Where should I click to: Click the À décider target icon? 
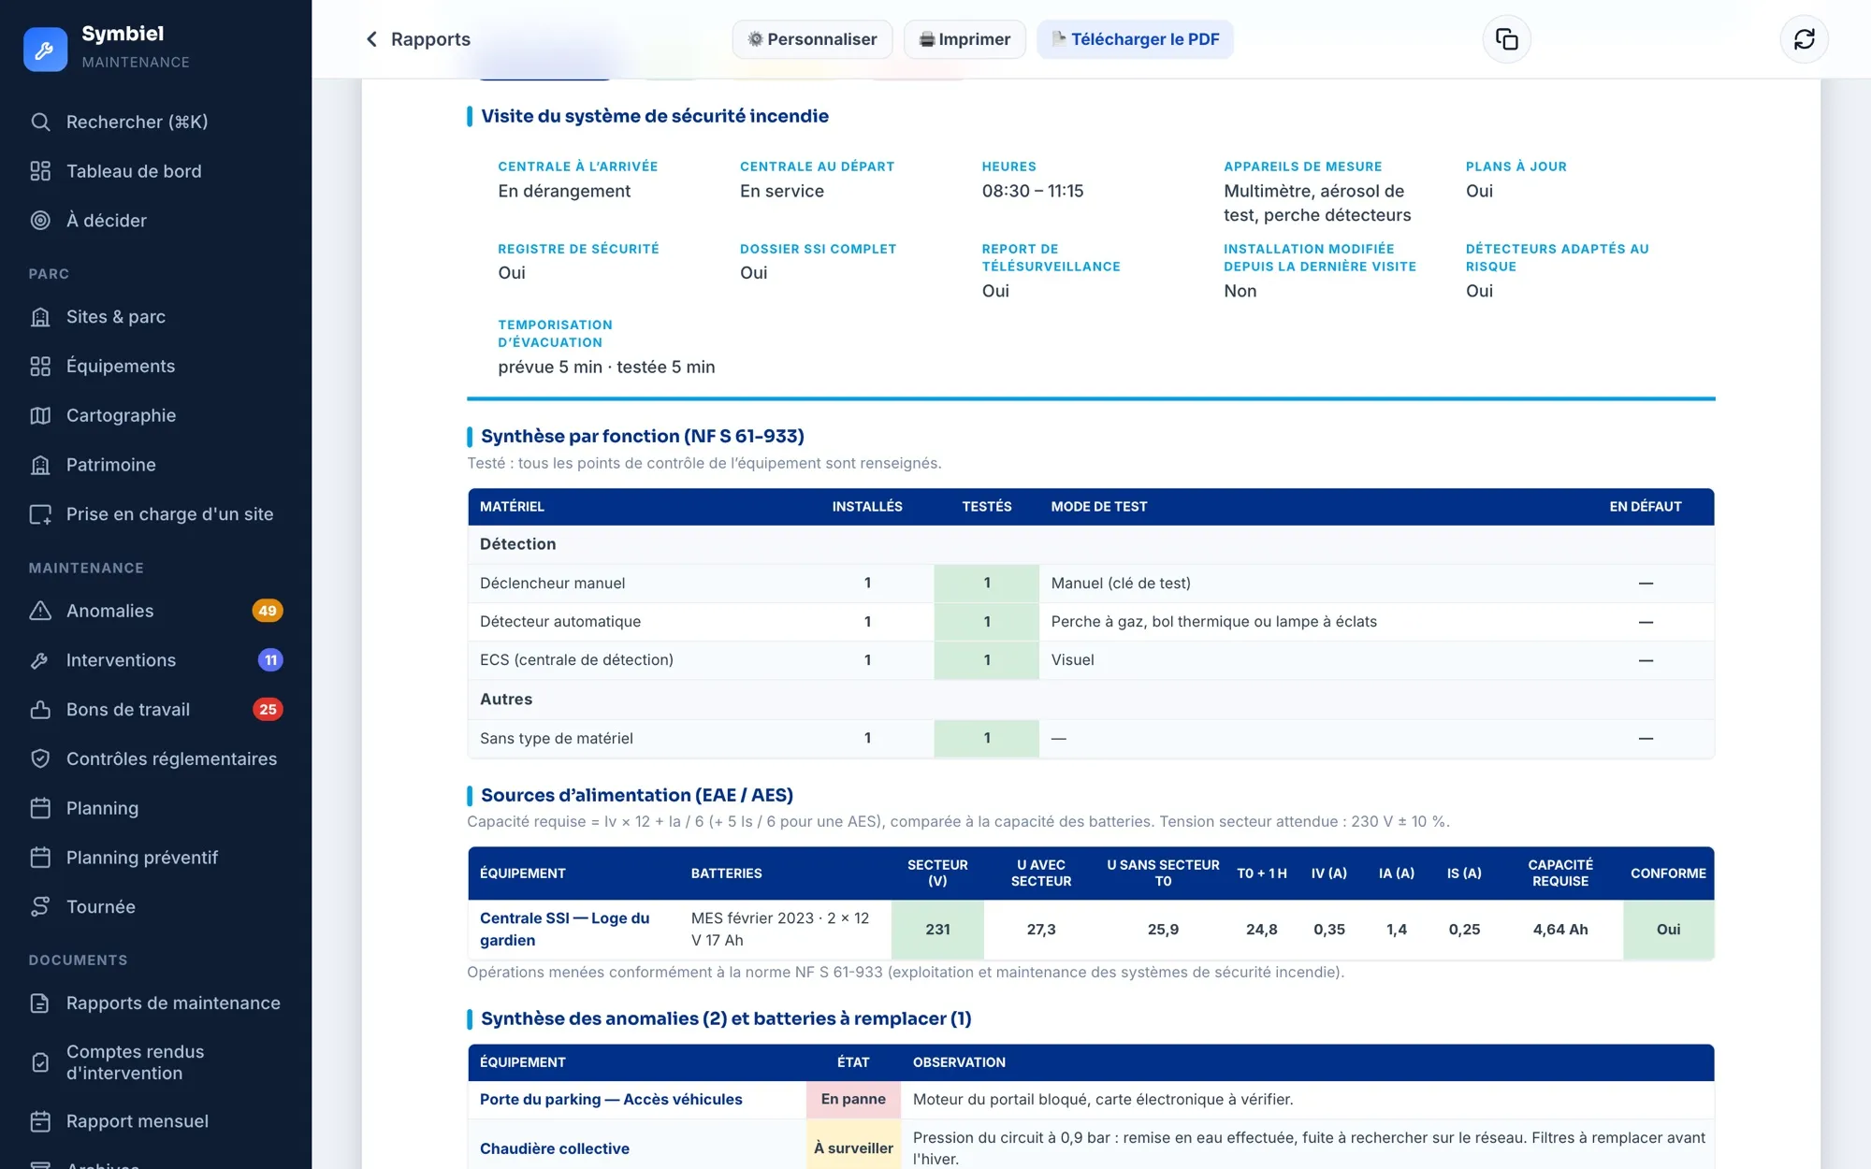(40, 221)
